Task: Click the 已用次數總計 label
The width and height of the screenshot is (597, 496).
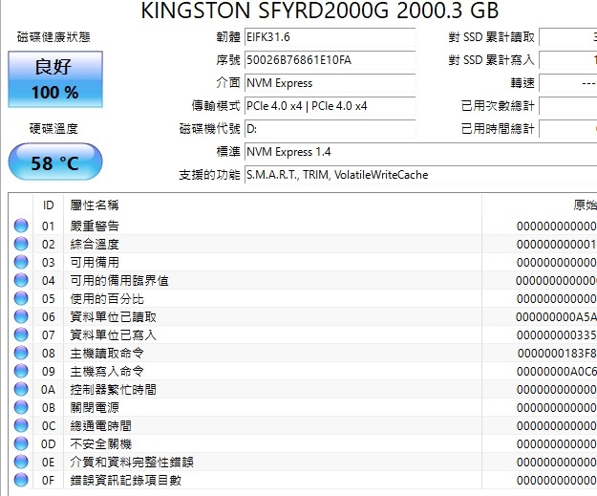Action: point(498,105)
